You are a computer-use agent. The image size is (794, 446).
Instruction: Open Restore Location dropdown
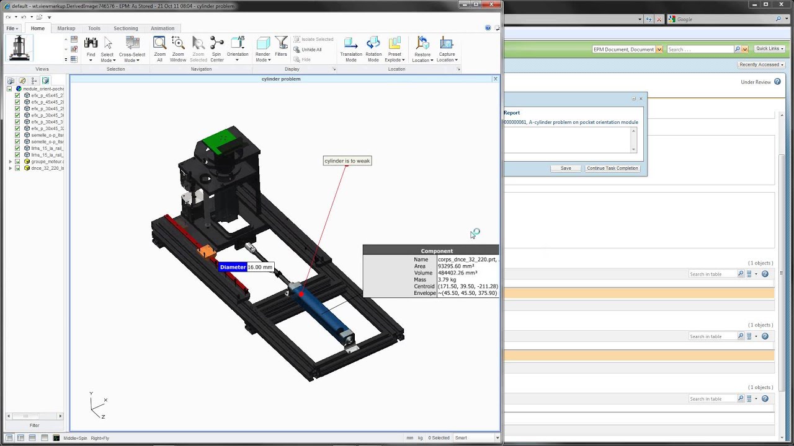click(x=422, y=57)
